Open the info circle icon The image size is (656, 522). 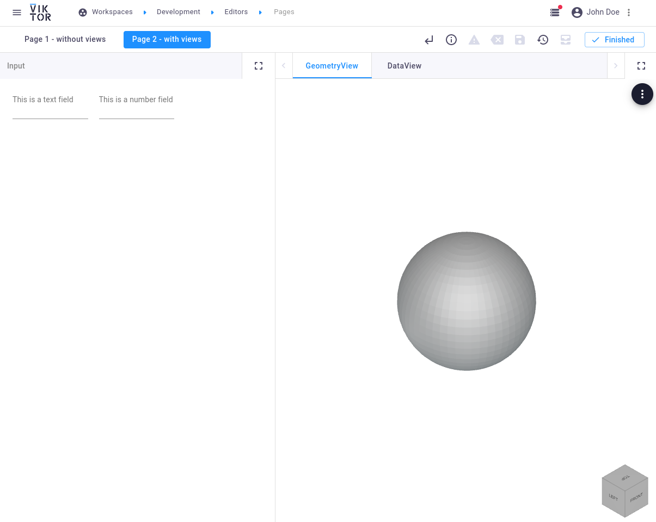pyautogui.click(x=451, y=40)
